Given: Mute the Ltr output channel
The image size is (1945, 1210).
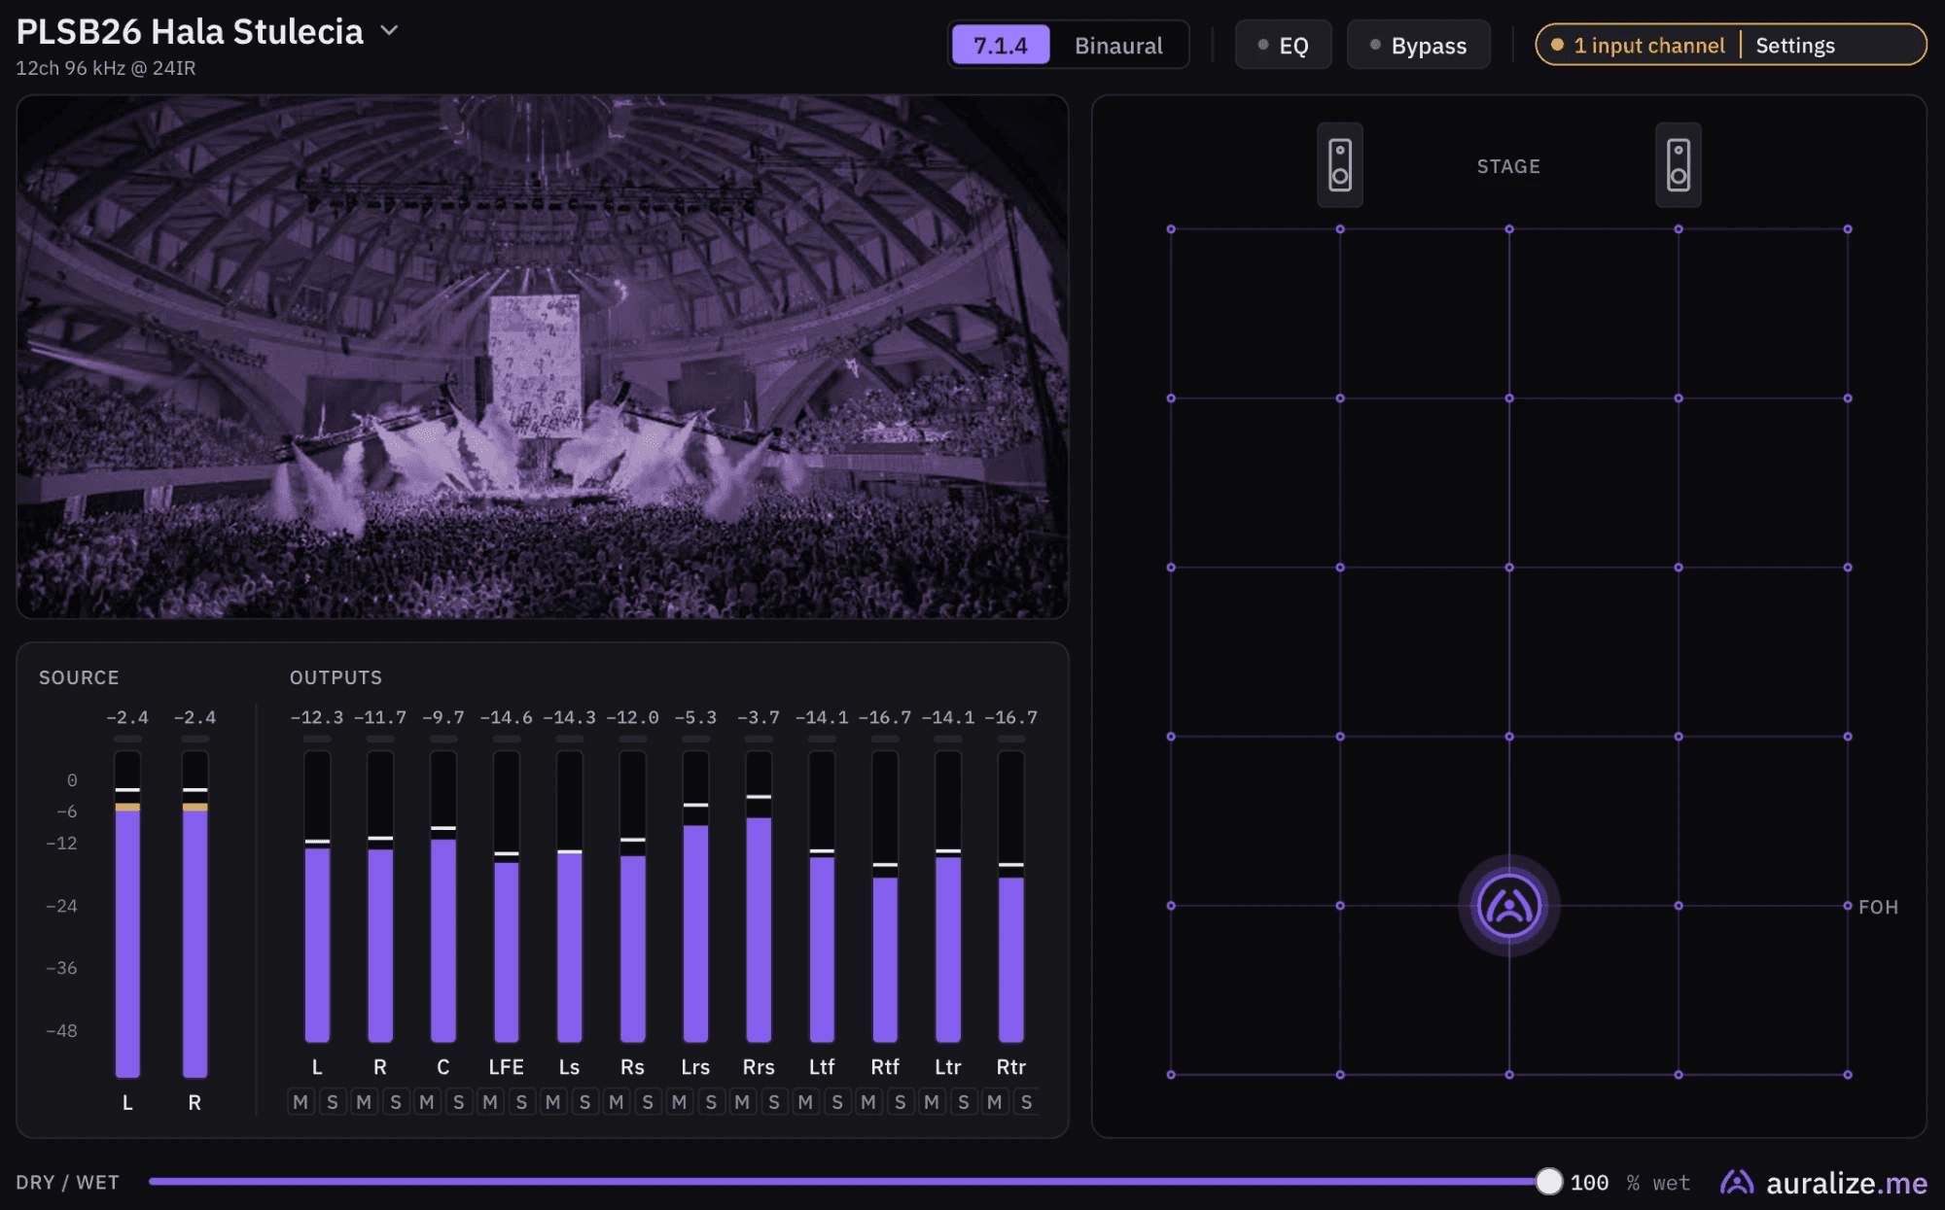Looking at the screenshot, I should 933,1102.
